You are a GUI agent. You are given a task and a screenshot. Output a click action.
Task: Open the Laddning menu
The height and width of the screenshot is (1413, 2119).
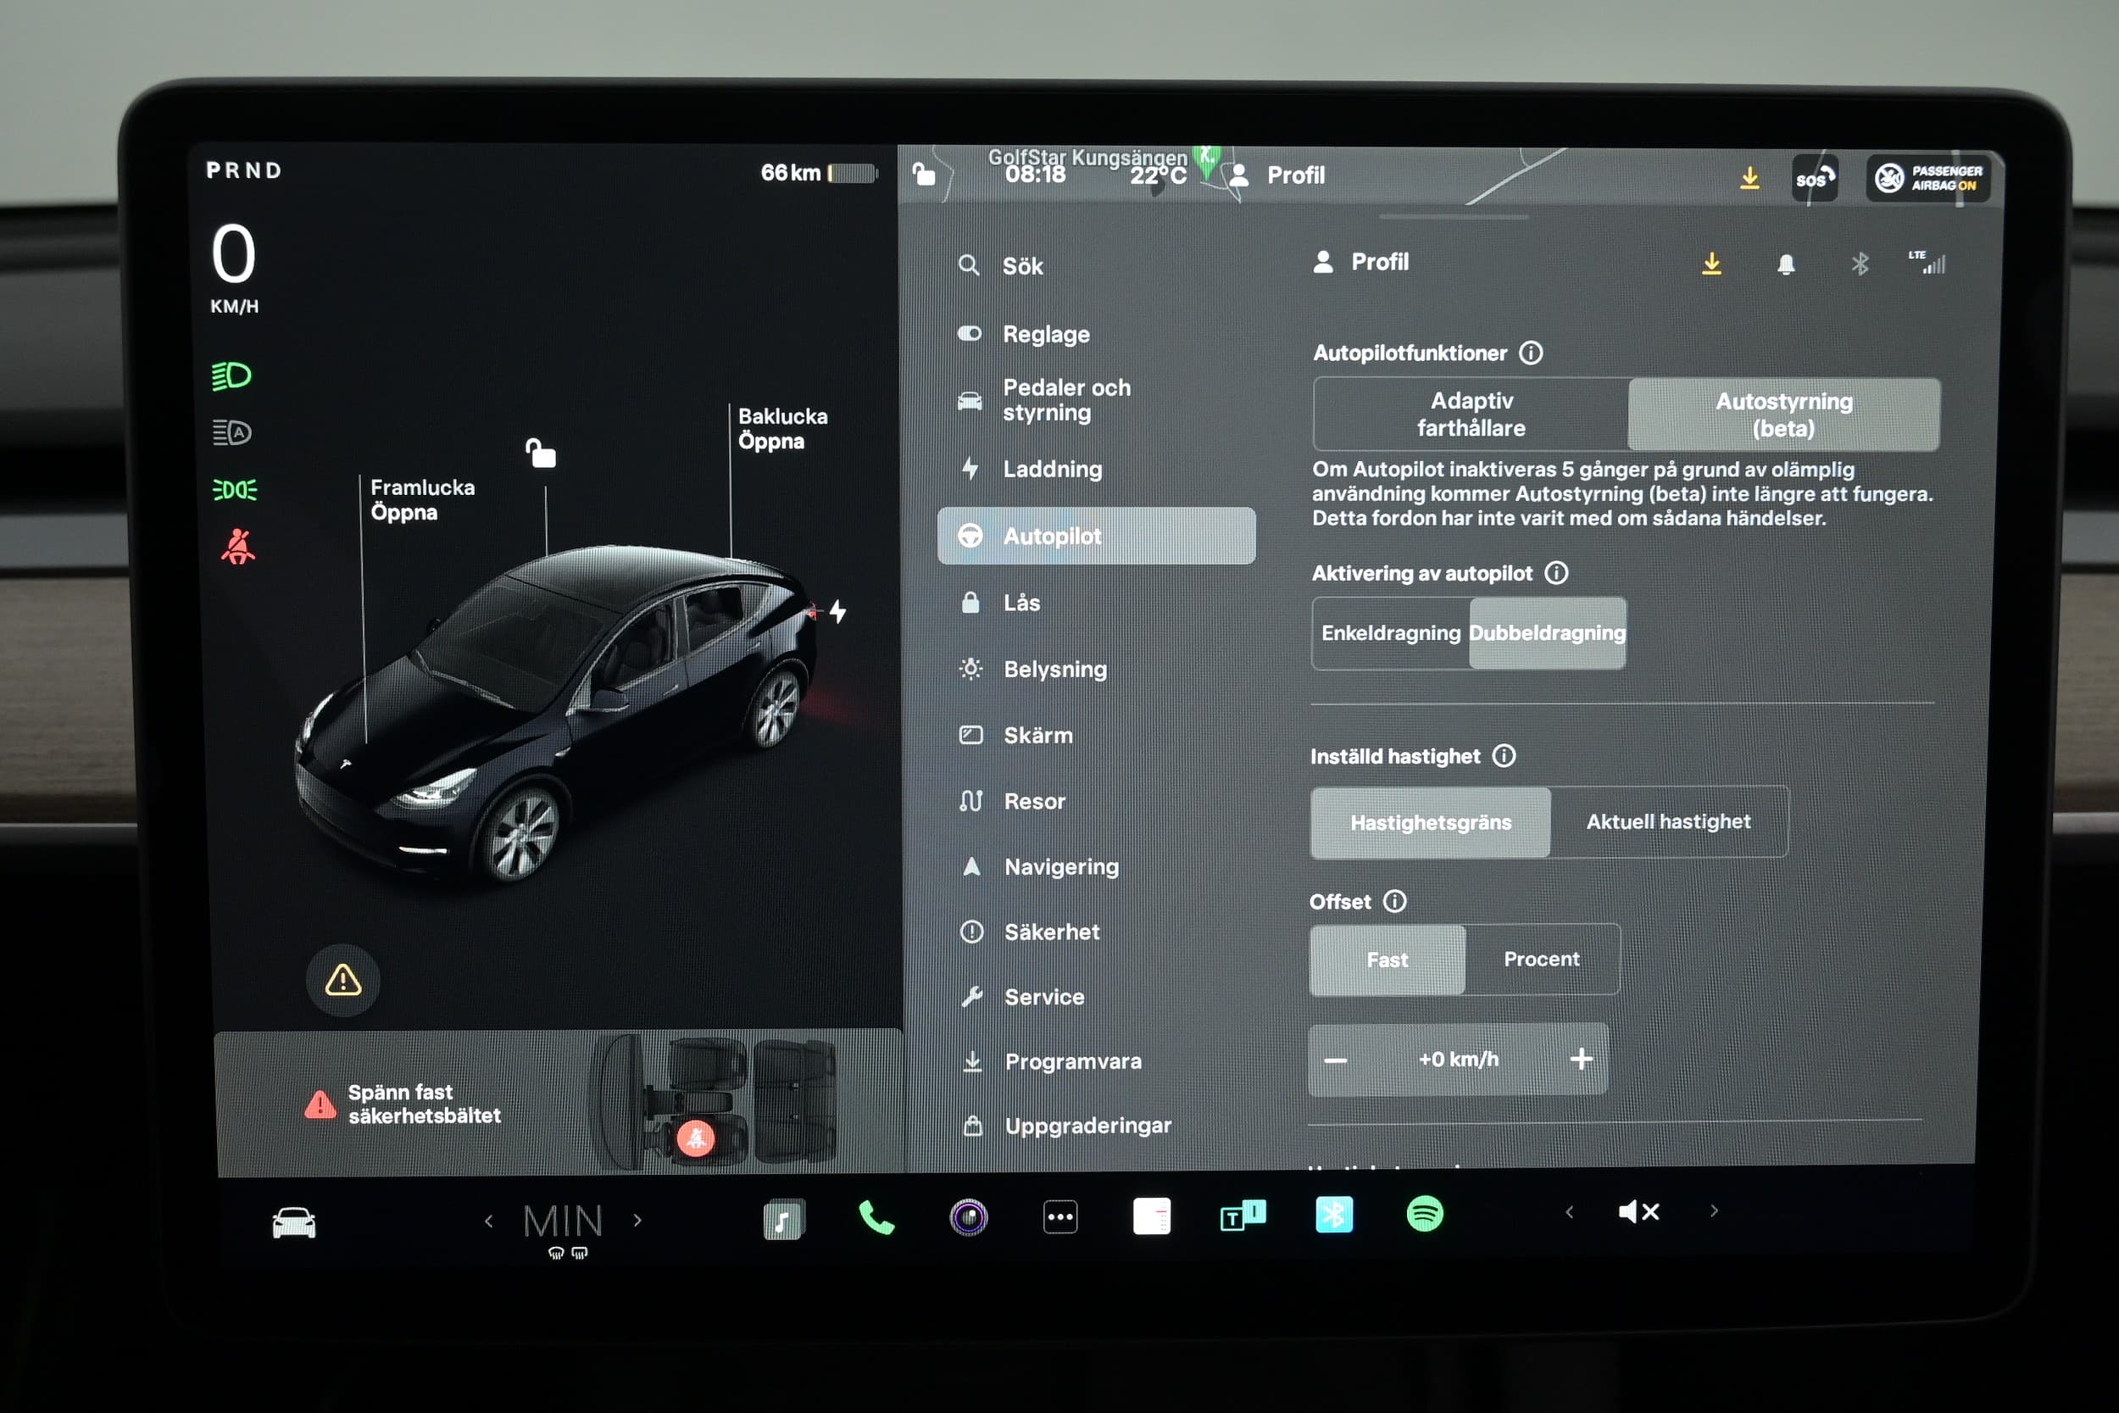pos(1097,469)
